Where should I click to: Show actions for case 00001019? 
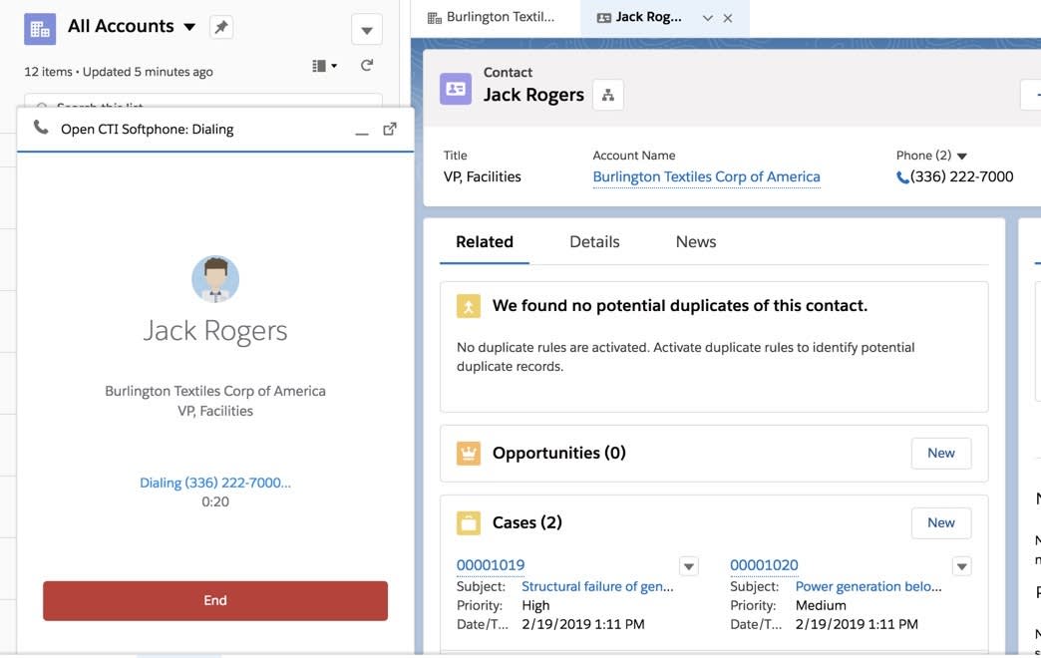(x=688, y=566)
